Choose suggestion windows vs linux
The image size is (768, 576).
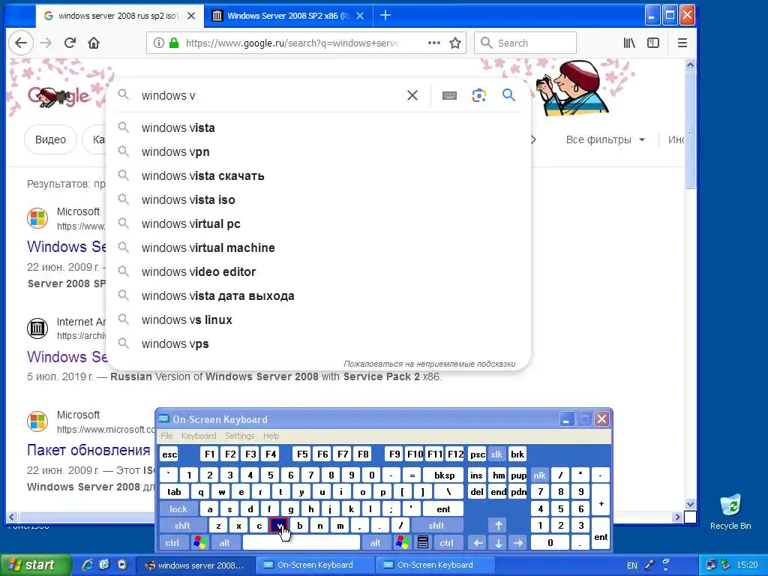pos(318,319)
